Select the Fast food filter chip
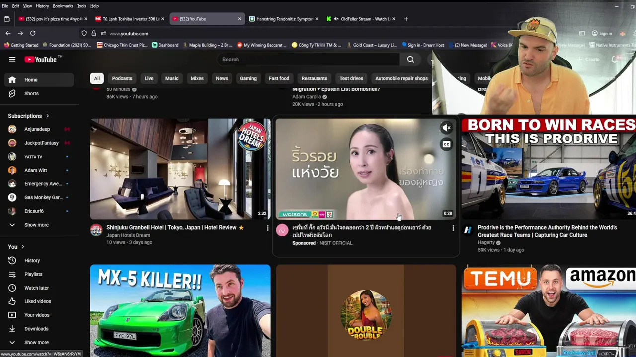 pos(279,78)
